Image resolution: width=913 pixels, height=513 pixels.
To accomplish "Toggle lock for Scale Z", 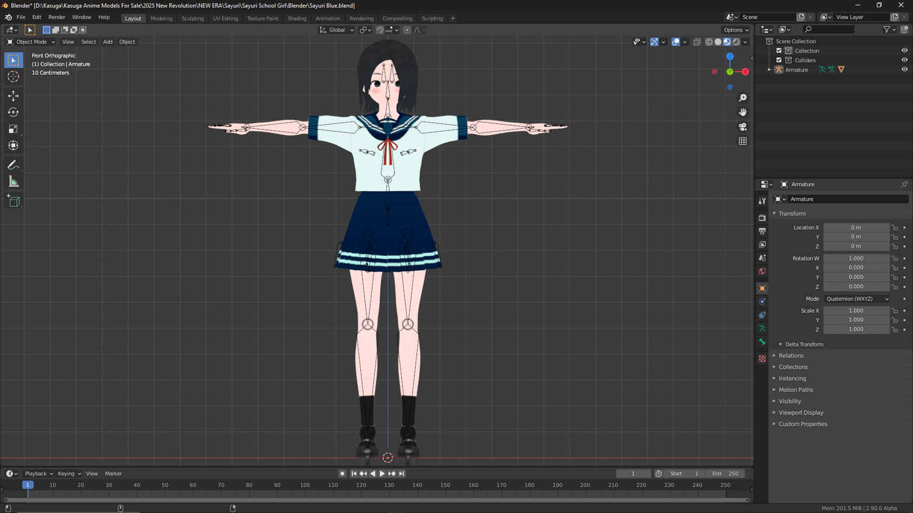I will (895, 329).
